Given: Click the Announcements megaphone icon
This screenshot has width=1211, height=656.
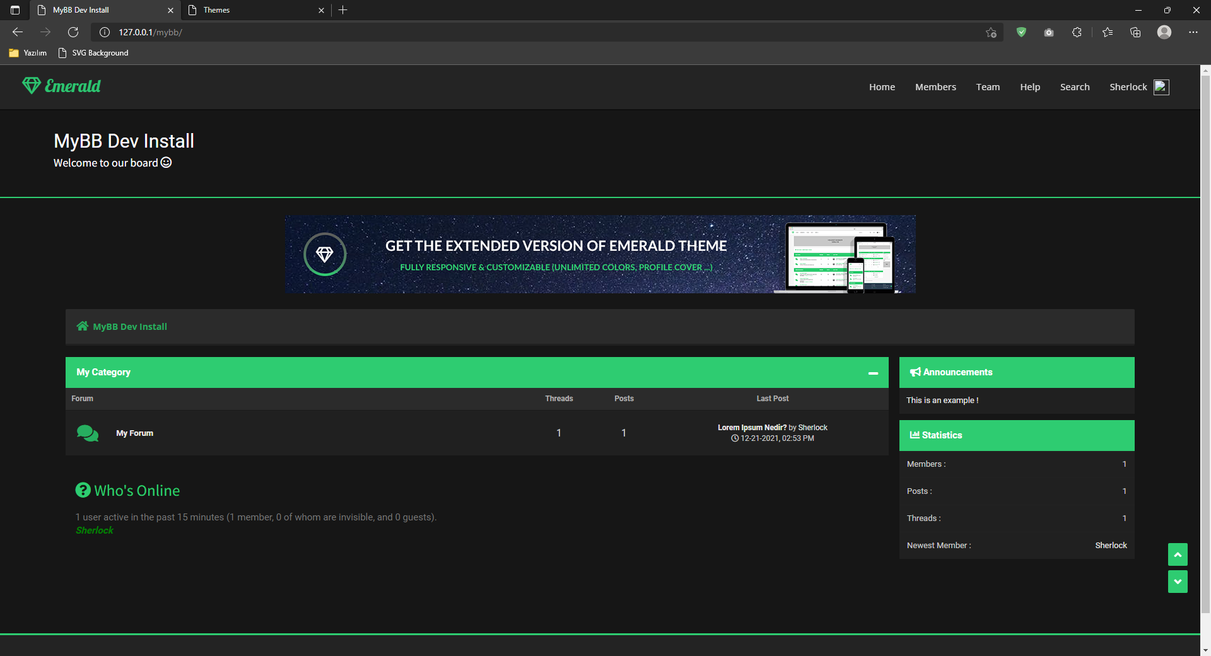Looking at the screenshot, I should pos(915,372).
